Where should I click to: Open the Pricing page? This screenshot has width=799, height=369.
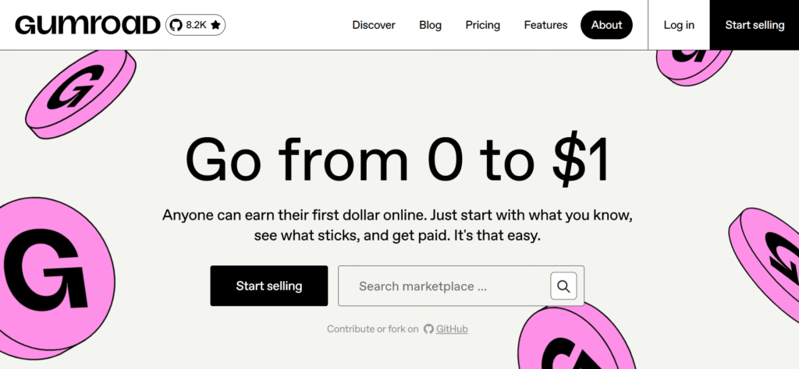click(482, 25)
